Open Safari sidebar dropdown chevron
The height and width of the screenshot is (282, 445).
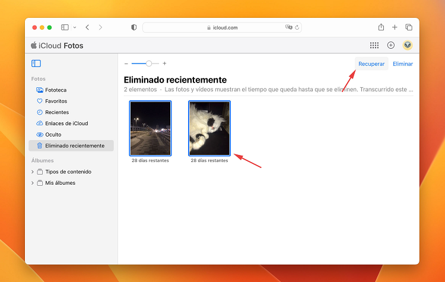pos(75,27)
